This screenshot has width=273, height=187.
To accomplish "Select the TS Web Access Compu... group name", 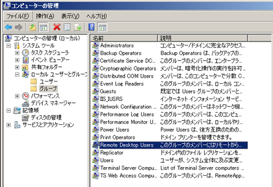I will coord(128,176).
